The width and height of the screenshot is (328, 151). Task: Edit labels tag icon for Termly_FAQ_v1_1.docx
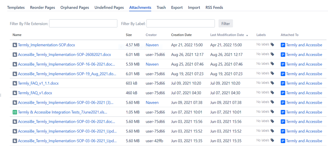tap(272, 83)
